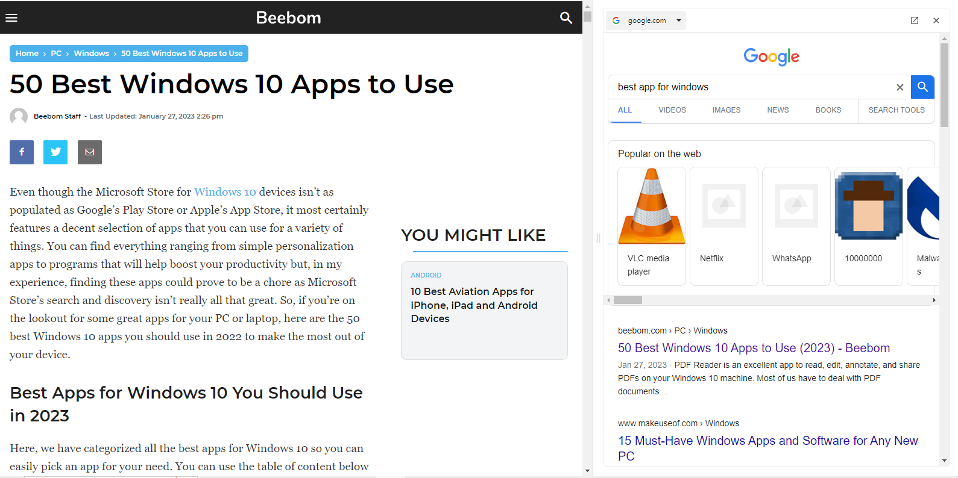
Task: Follow the Windows 10 link in the article
Action: coord(225,192)
